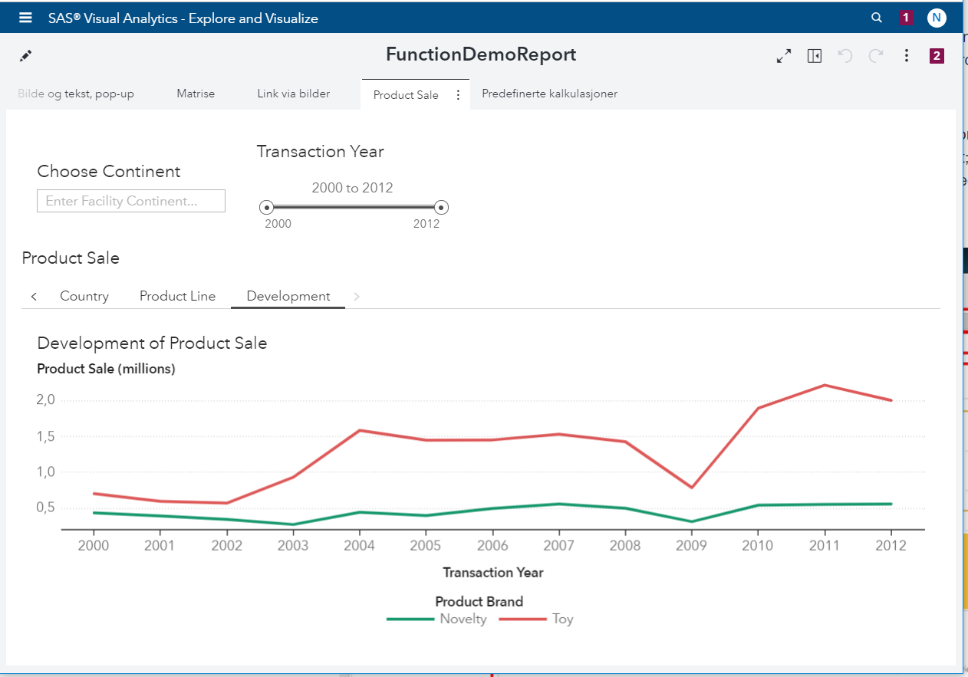This screenshot has height=677, width=968.
Task: Expand the report to full screen view
Action: [783, 55]
